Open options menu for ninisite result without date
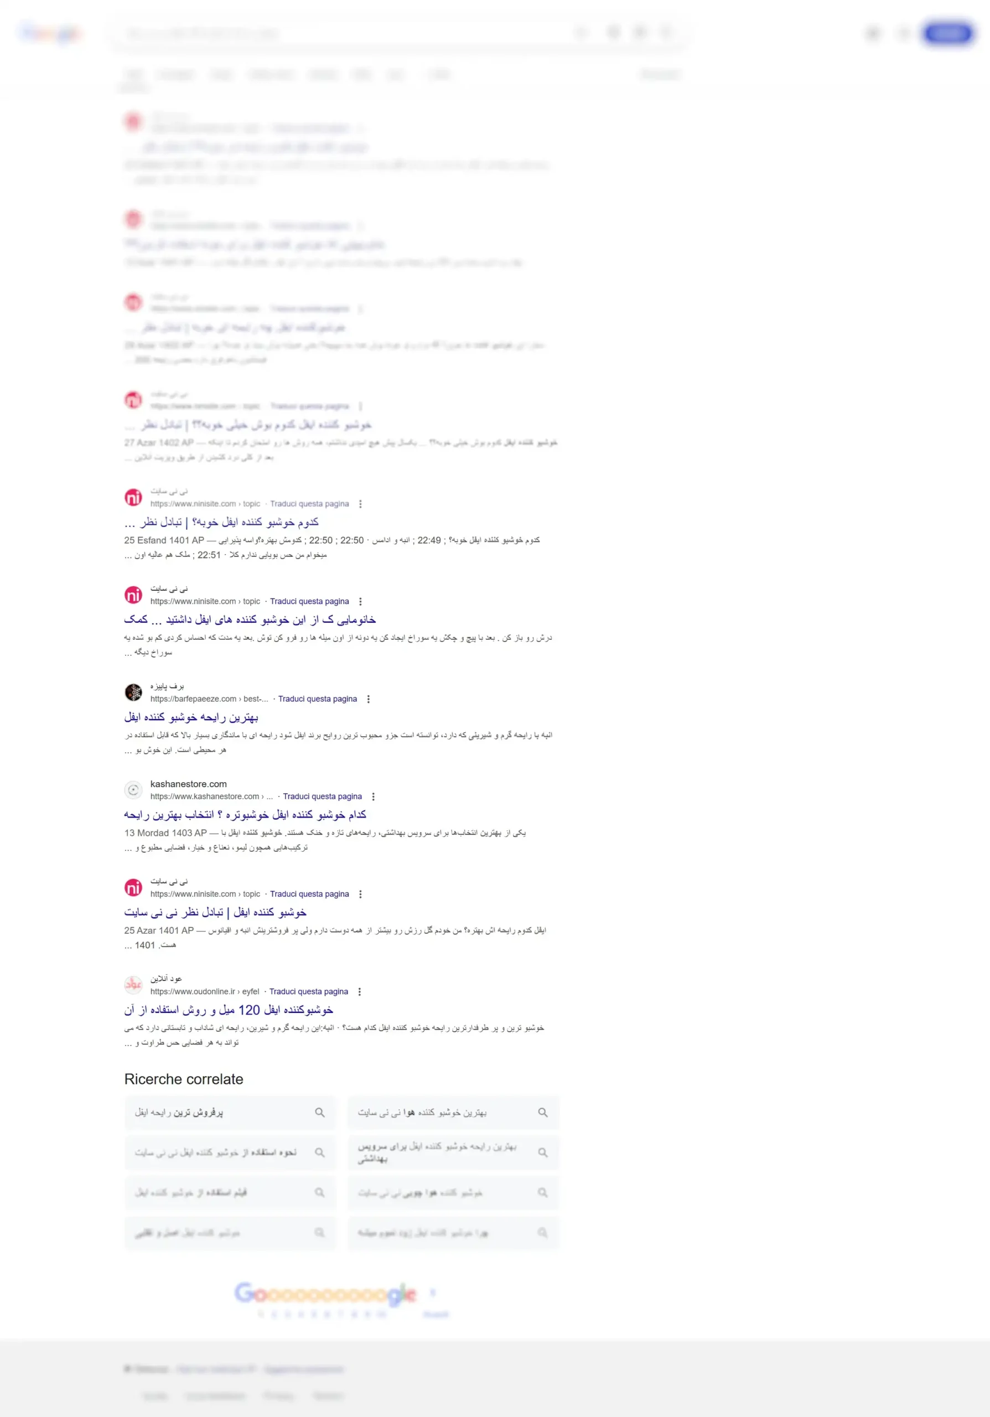This screenshot has height=1417, width=990. 360,601
